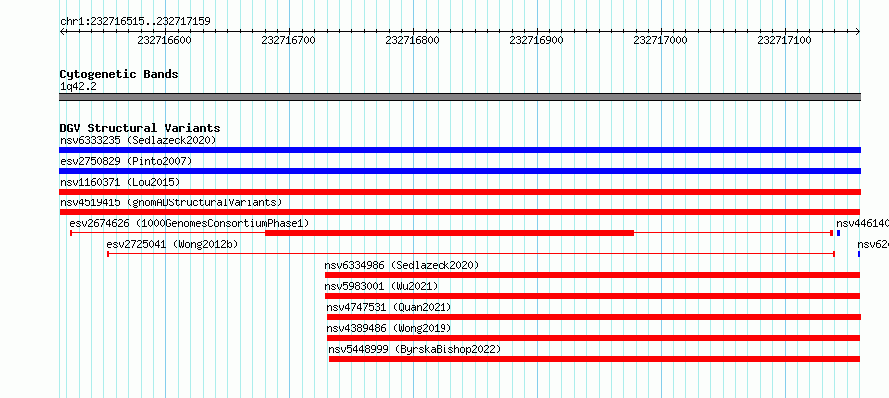Click the 1q42.2 band label
The height and width of the screenshot is (398, 889).
pyautogui.click(x=78, y=86)
